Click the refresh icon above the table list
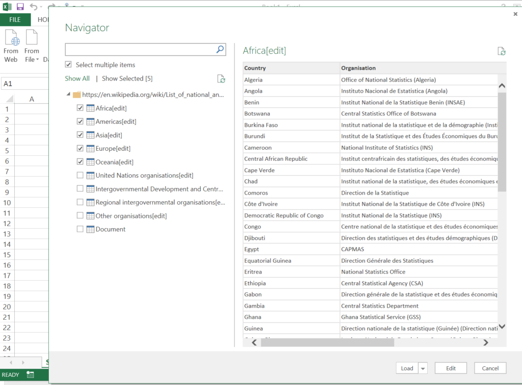The width and height of the screenshot is (522, 385). [221, 78]
